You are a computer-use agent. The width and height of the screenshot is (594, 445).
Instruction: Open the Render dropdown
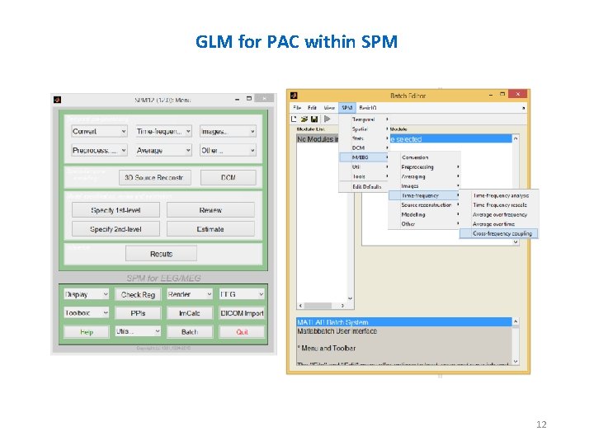pos(190,294)
